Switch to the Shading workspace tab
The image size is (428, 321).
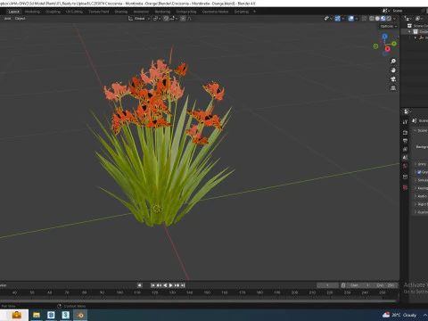click(121, 12)
